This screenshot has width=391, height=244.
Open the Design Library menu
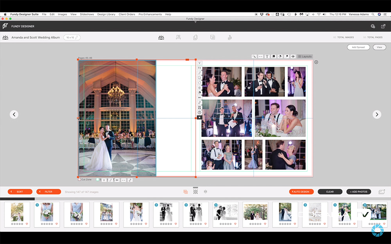click(x=106, y=14)
